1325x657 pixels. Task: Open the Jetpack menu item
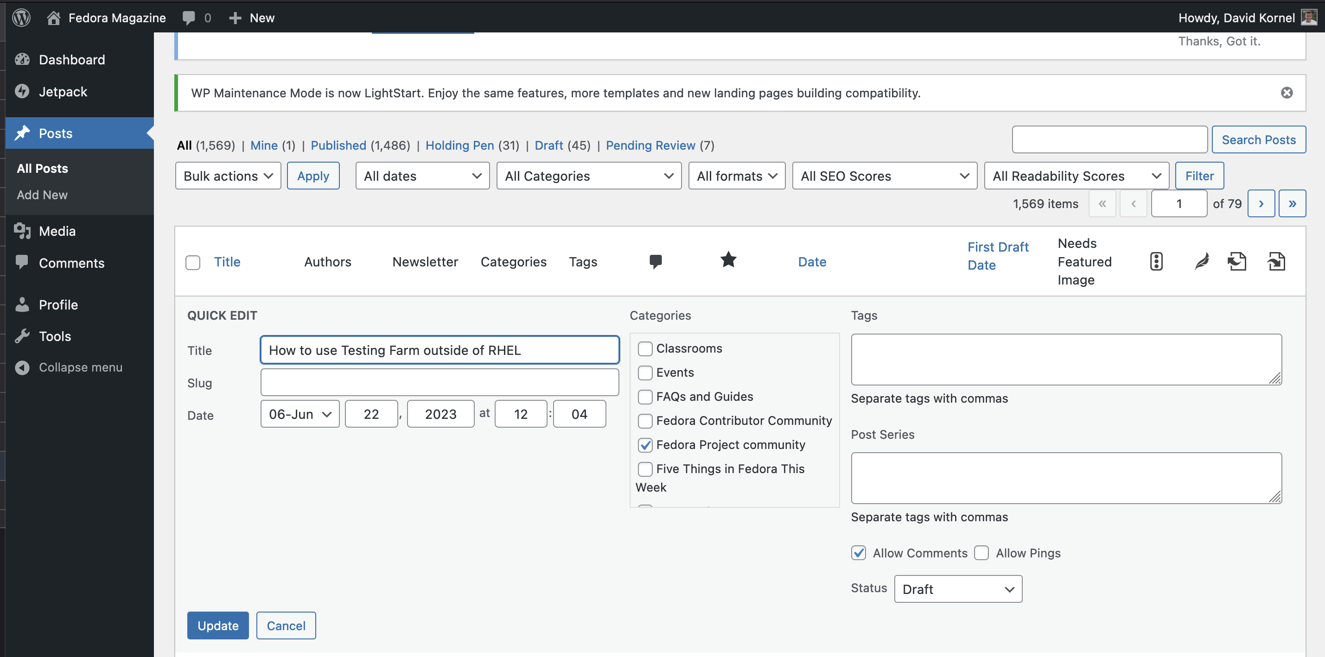(80, 91)
